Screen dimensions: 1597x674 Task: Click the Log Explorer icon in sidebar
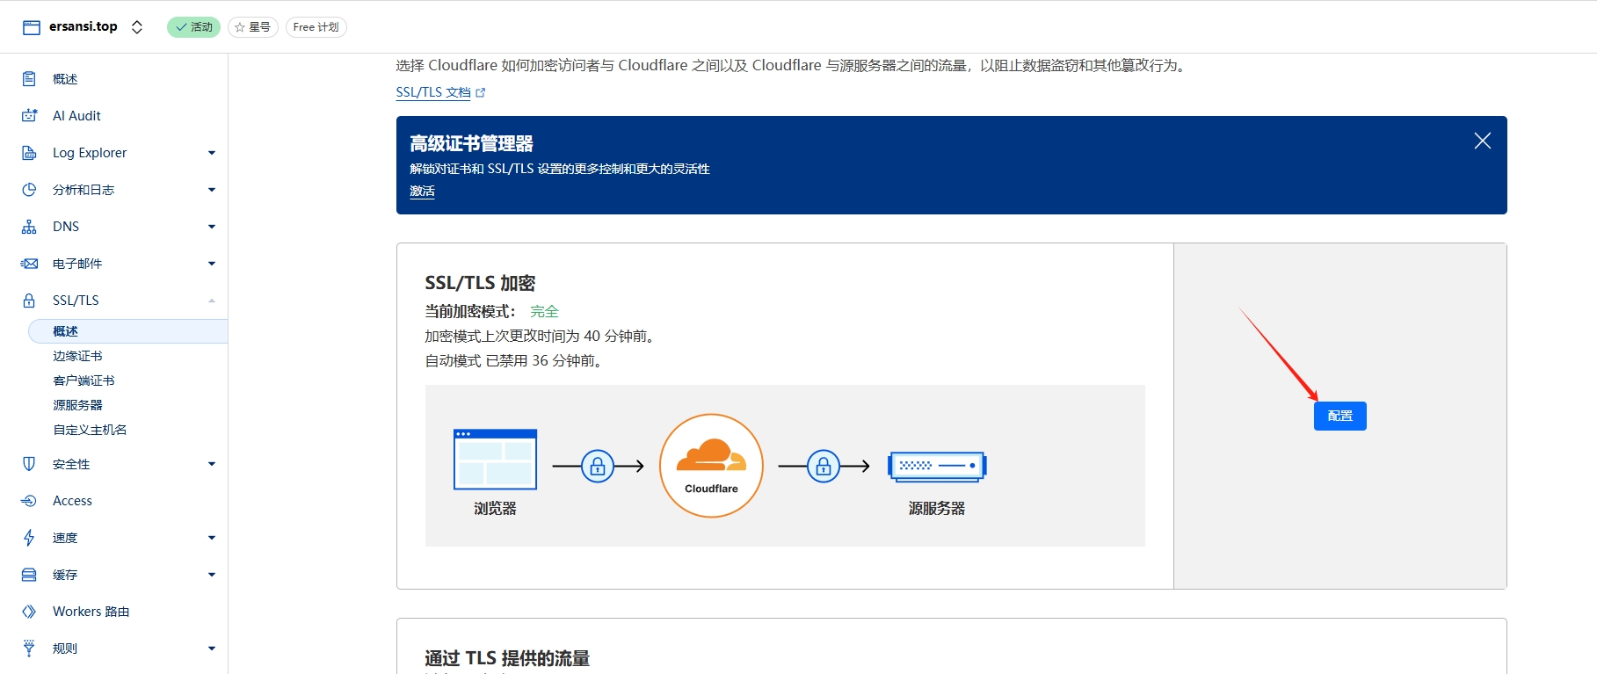(x=29, y=153)
